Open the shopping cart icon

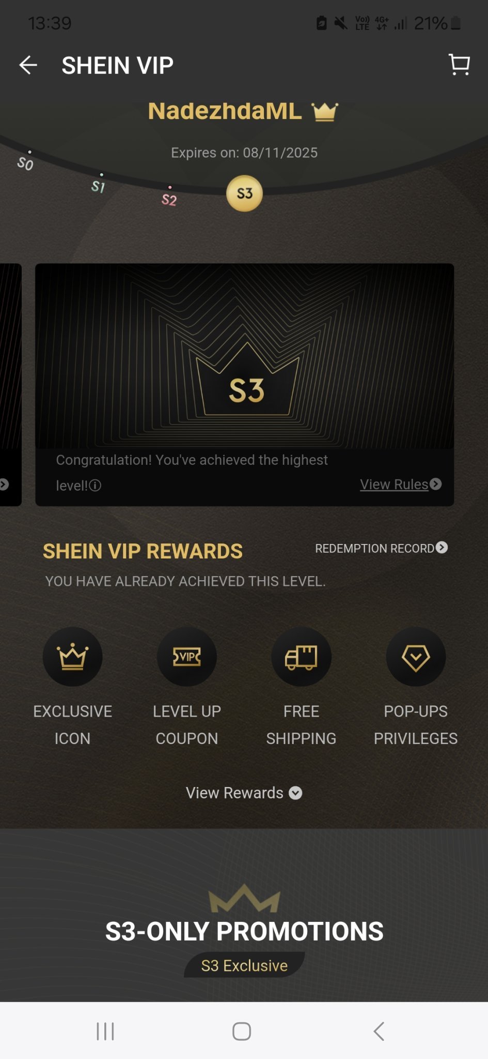click(459, 65)
